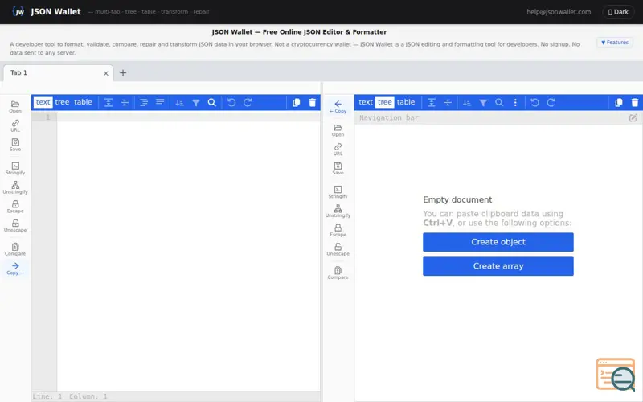Save the right panel document
The width and height of the screenshot is (643, 402).
coord(338,168)
